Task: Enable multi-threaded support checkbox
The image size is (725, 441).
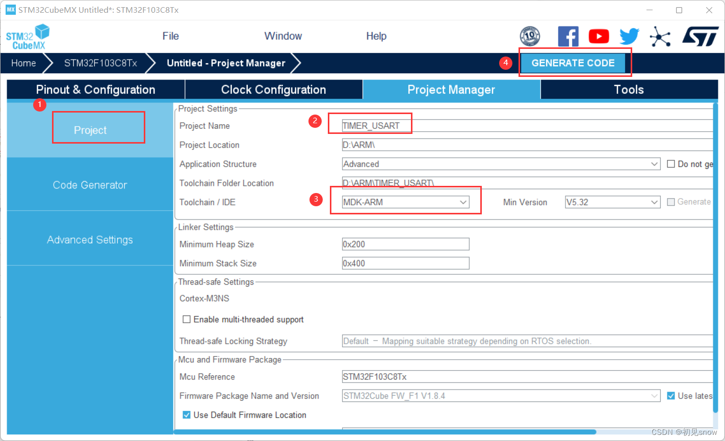Action: [x=187, y=319]
